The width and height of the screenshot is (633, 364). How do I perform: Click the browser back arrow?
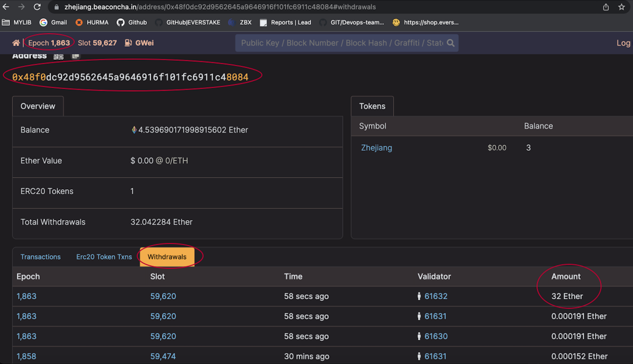tap(6, 7)
